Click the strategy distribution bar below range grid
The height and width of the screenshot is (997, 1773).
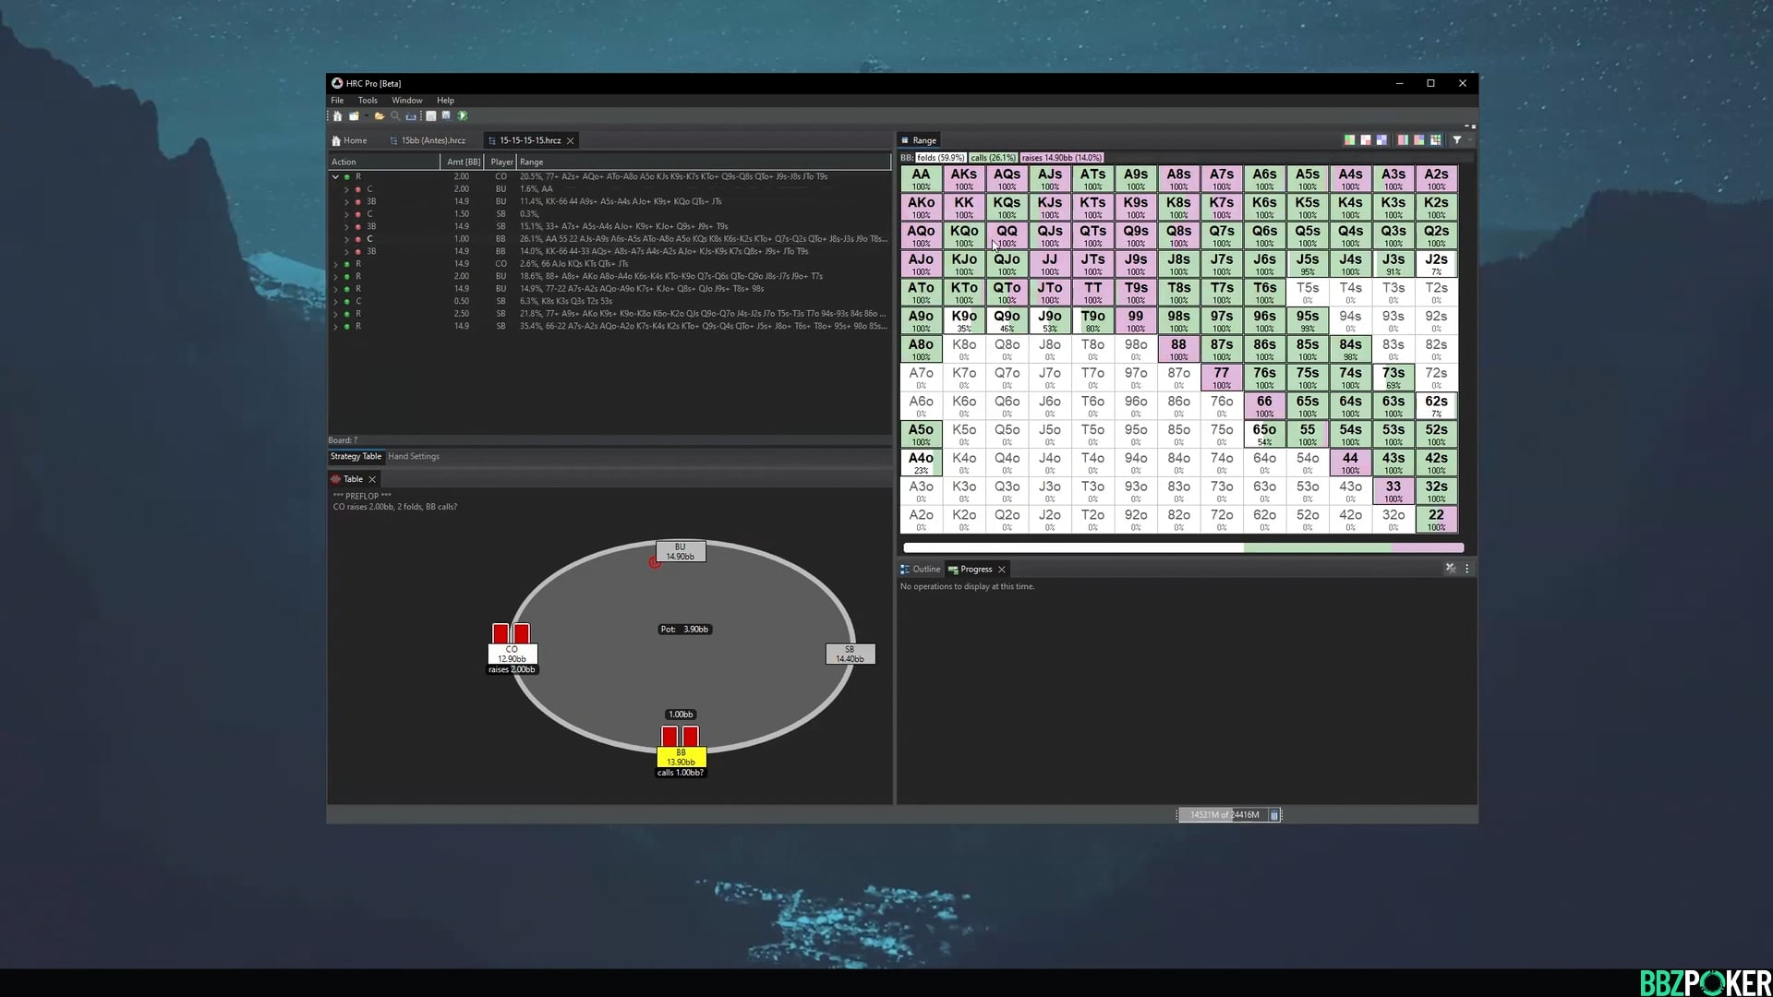[x=1180, y=547]
